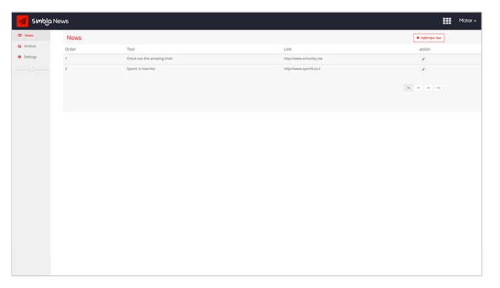Click the Add new row button

pos(428,38)
